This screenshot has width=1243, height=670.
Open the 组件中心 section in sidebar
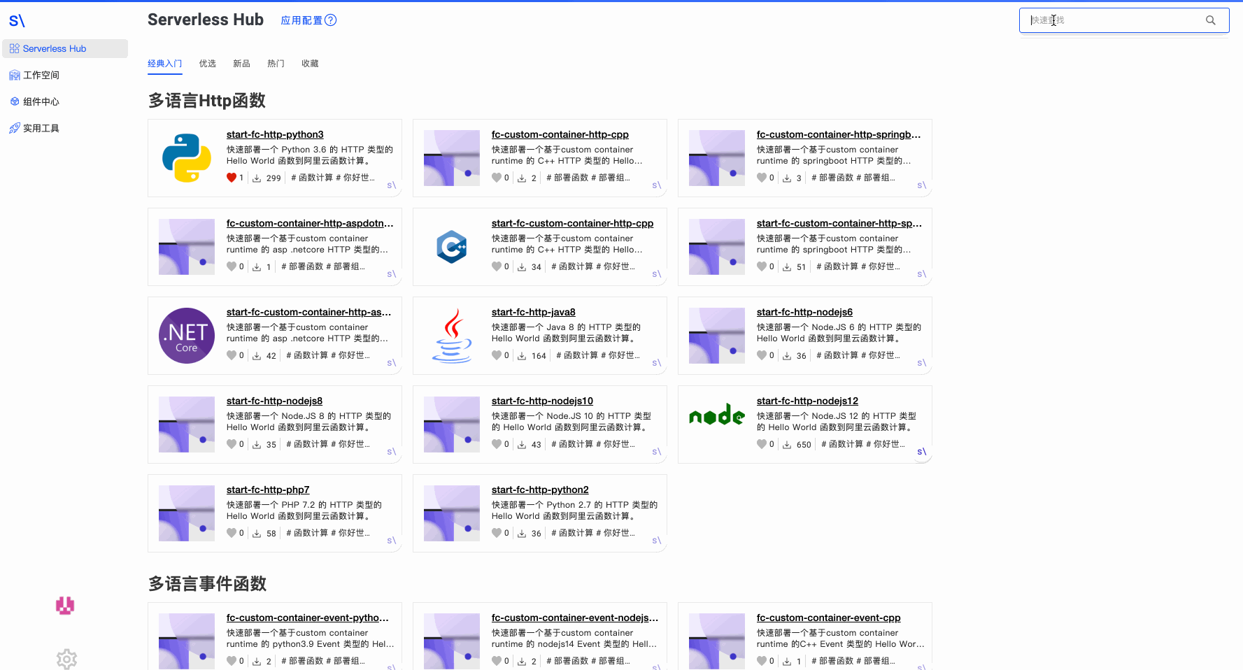click(x=42, y=101)
